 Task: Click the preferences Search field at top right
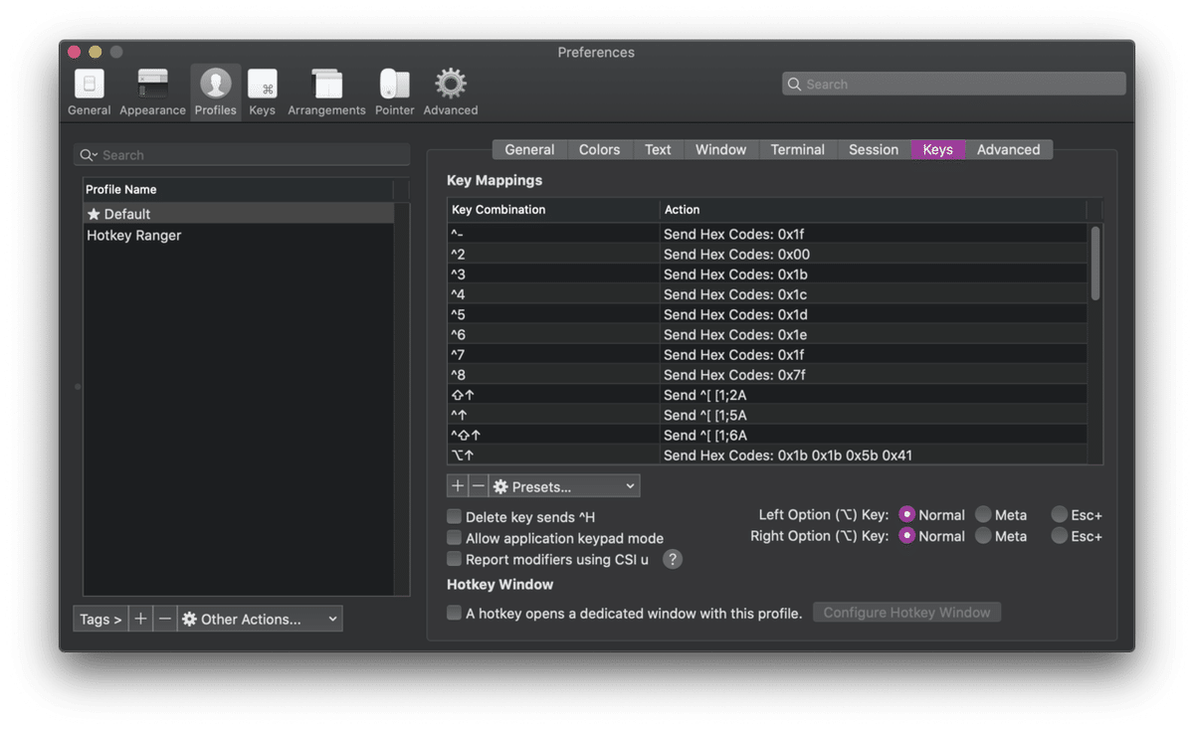(x=954, y=85)
